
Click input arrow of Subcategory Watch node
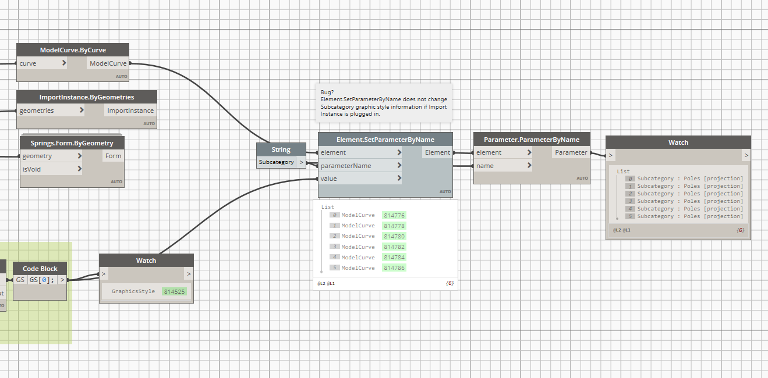point(611,155)
